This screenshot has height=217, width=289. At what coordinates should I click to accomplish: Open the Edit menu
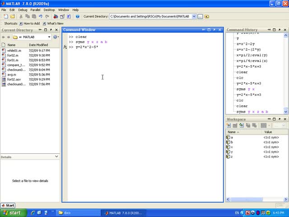click(x=12, y=10)
